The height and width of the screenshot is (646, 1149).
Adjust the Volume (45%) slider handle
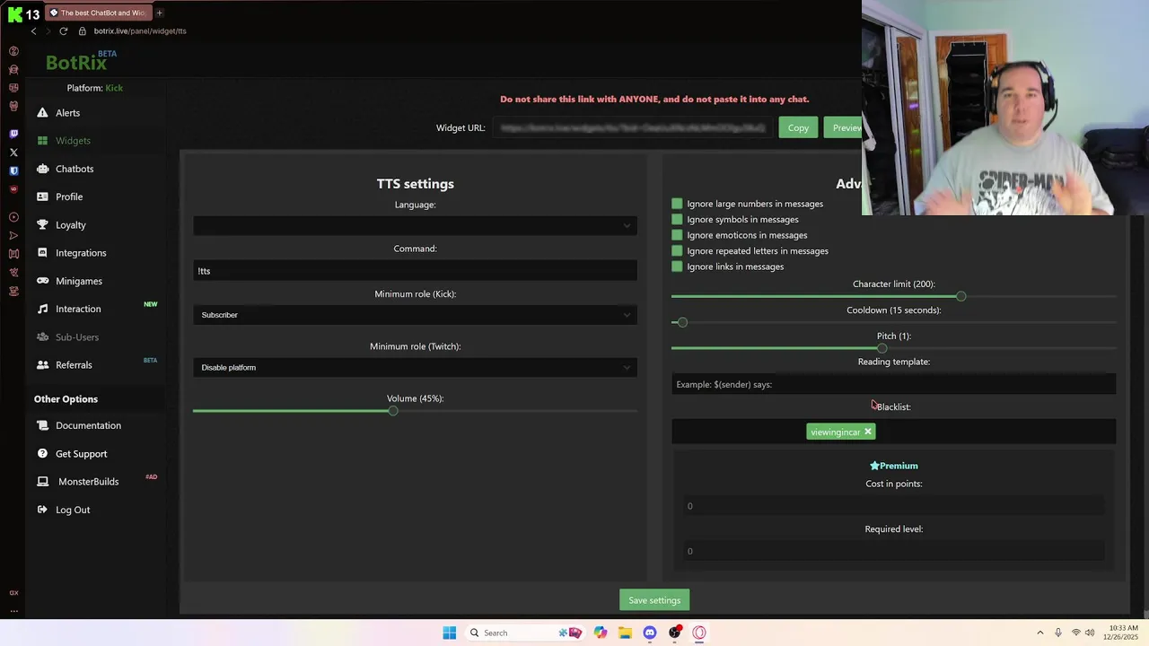point(393,411)
